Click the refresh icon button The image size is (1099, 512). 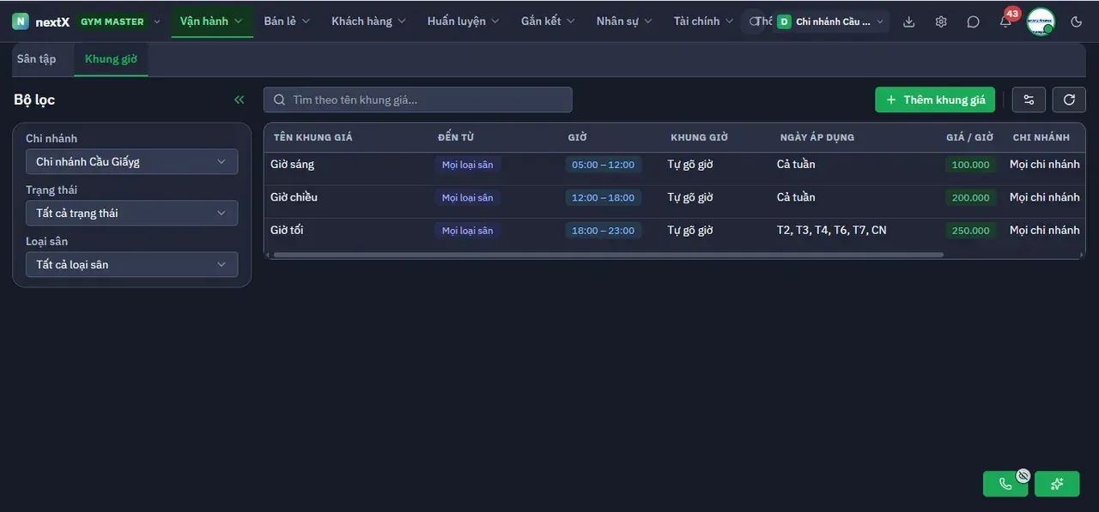click(1069, 99)
